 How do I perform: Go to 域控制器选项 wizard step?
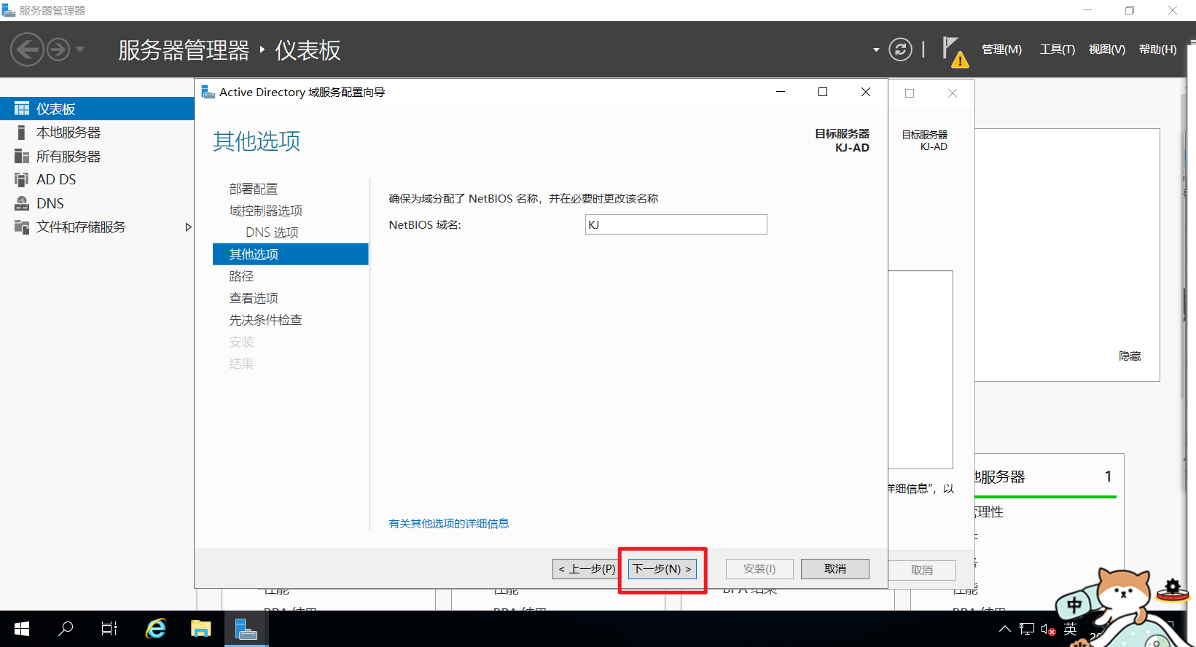coord(265,211)
